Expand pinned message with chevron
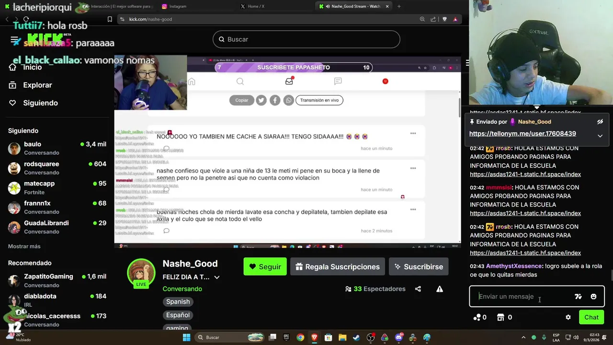The height and width of the screenshot is (345, 613). pyautogui.click(x=600, y=136)
